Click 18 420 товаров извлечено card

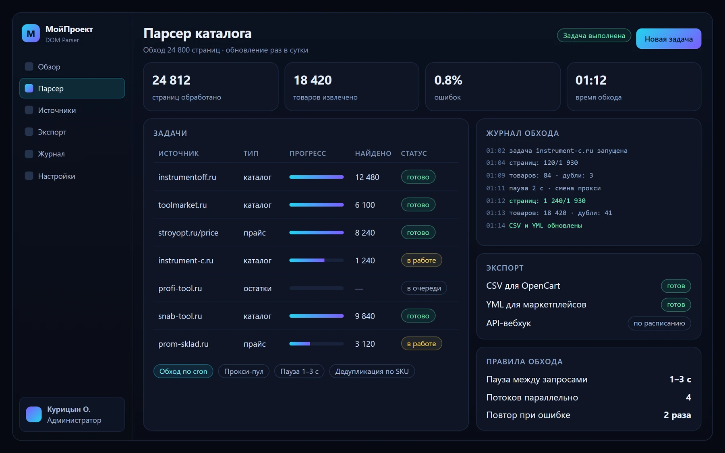[x=352, y=87]
